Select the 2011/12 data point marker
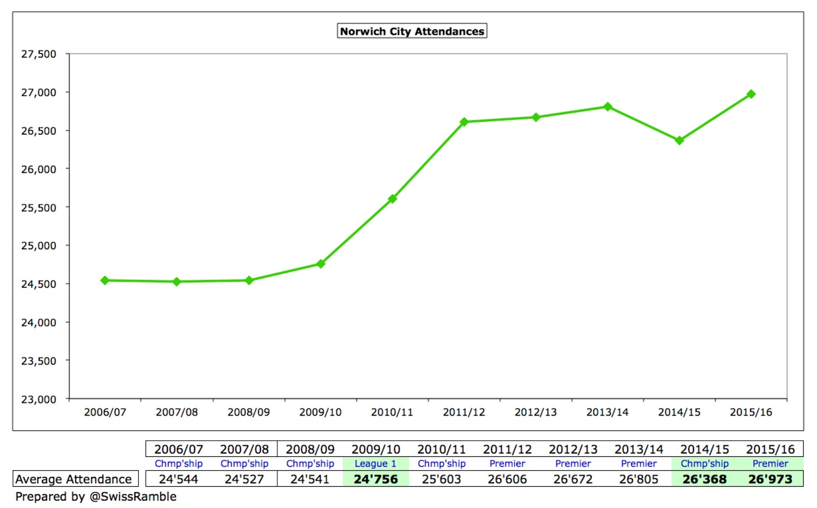The height and width of the screenshot is (508, 817). tap(464, 122)
